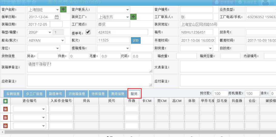Delete the first cargo table row
Viewport: 276px width, 137px height.
[5, 109]
